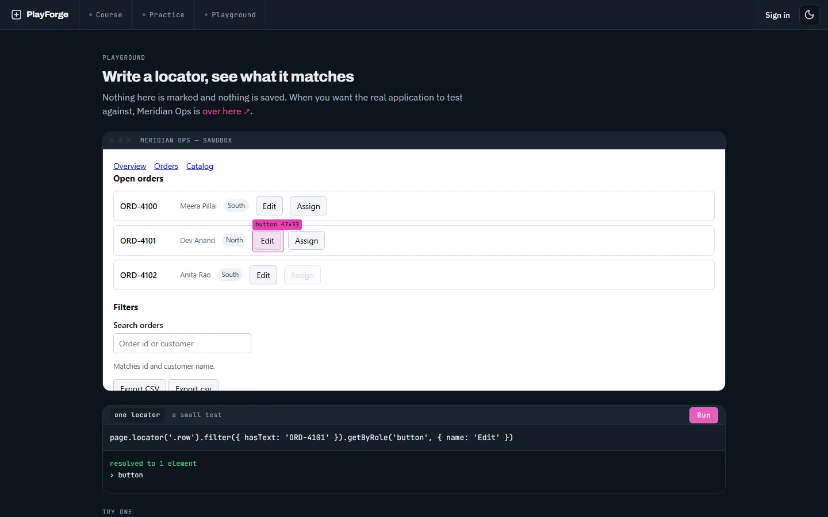Click the 'MERIDIAN OPS — SANDBOX' title text
Viewport: 828px width, 517px height.
click(186, 140)
